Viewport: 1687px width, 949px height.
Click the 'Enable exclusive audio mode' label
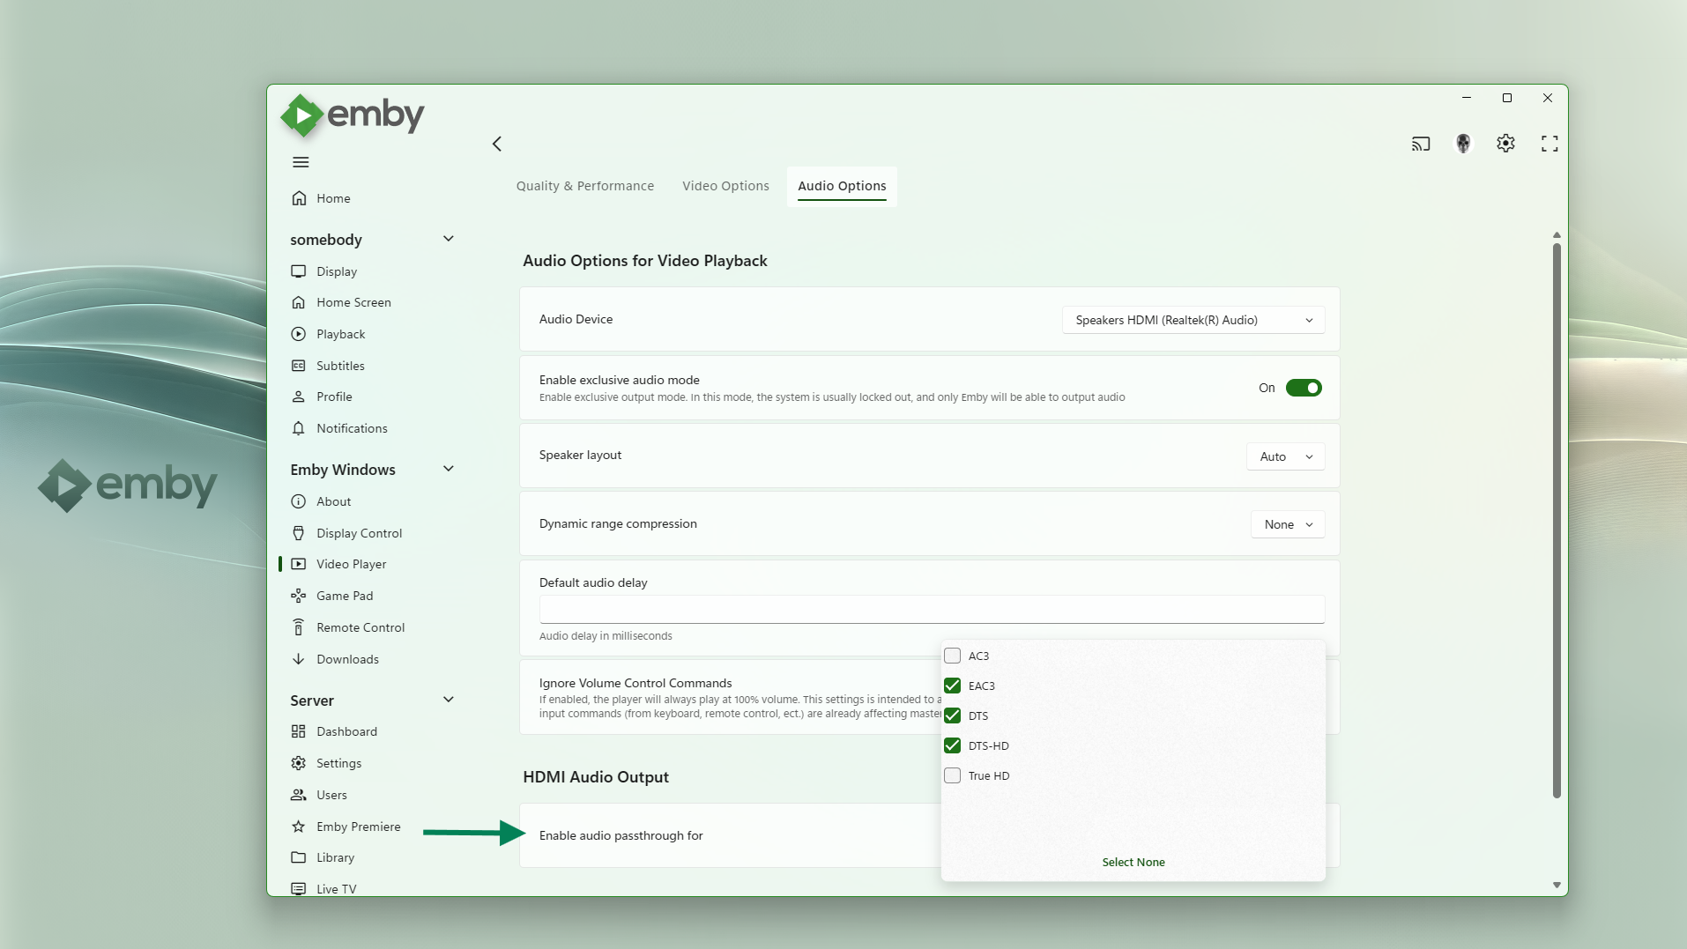pyautogui.click(x=620, y=380)
